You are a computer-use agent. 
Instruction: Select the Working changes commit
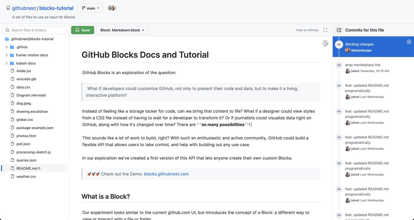point(373,47)
